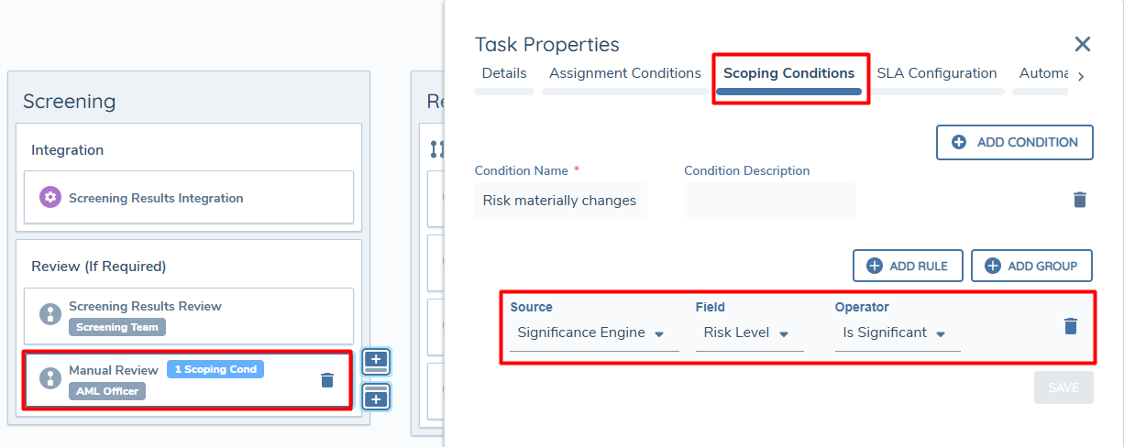Click the Task Properties title
1124x447 pixels.
547,44
